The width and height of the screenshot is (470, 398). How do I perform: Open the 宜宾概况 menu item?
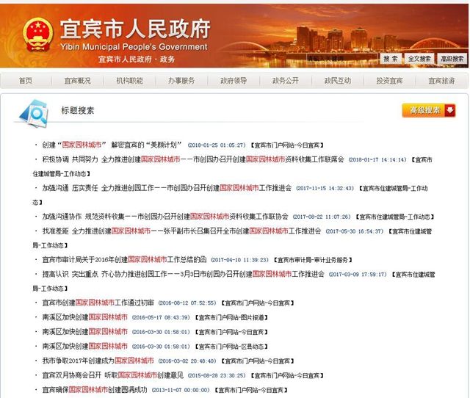77,81
